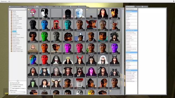The image size is (175, 98).
Task: Enable the Оставлять трупы checkbox
Action: (11, 87)
